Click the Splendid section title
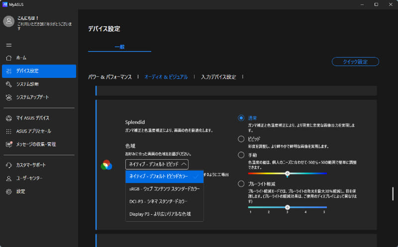This screenshot has height=247, width=398. tap(135, 122)
